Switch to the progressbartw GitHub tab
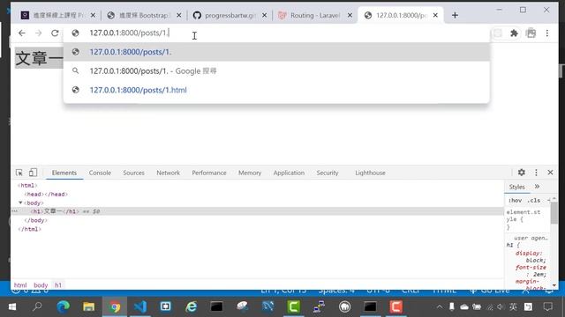 [x=230, y=15]
